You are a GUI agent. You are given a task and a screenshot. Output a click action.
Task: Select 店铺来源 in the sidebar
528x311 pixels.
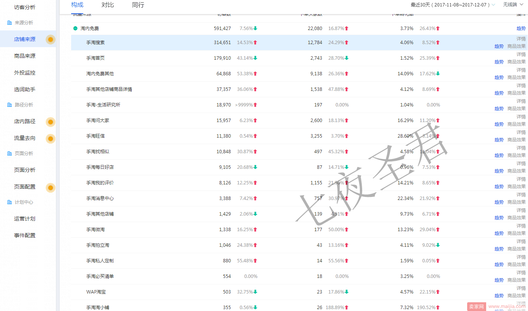pyautogui.click(x=25, y=39)
